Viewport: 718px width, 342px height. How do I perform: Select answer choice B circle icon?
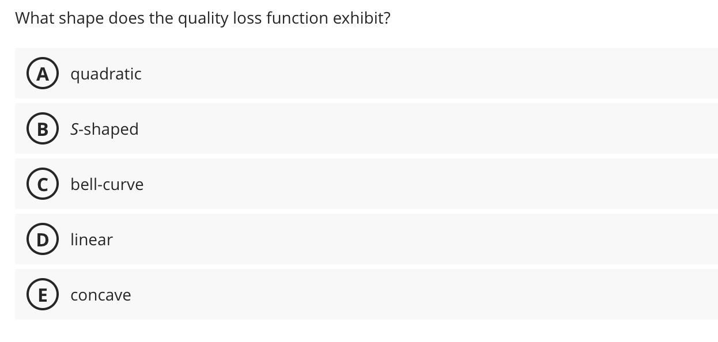click(x=43, y=129)
